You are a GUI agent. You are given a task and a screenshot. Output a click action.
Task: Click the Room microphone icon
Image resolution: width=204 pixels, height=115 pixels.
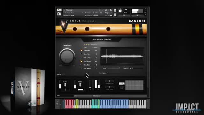pyautogui.click(x=80, y=85)
